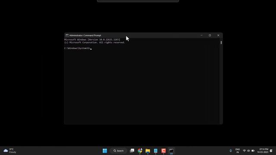Open Wi-Fi network settings in the tray
This screenshot has height=155, width=276.
(244, 151)
